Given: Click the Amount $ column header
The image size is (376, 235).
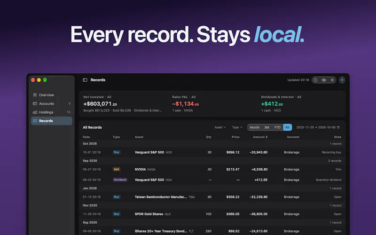Looking at the screenshot, I should pyautogui.click(x=260, y=137).
